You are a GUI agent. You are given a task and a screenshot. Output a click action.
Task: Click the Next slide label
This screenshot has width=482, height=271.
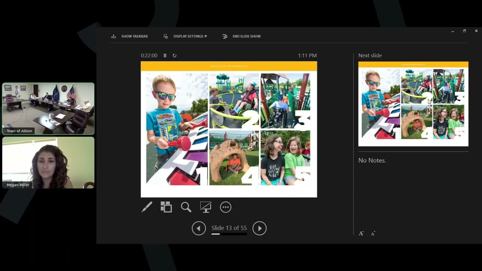370,55
